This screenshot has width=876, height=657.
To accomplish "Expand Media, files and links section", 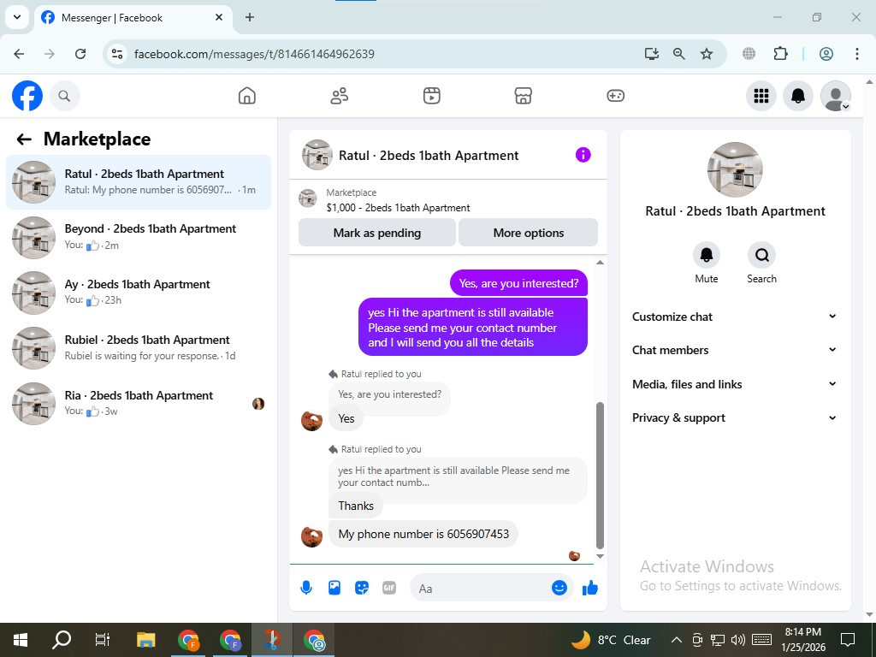I will (735, 384).
